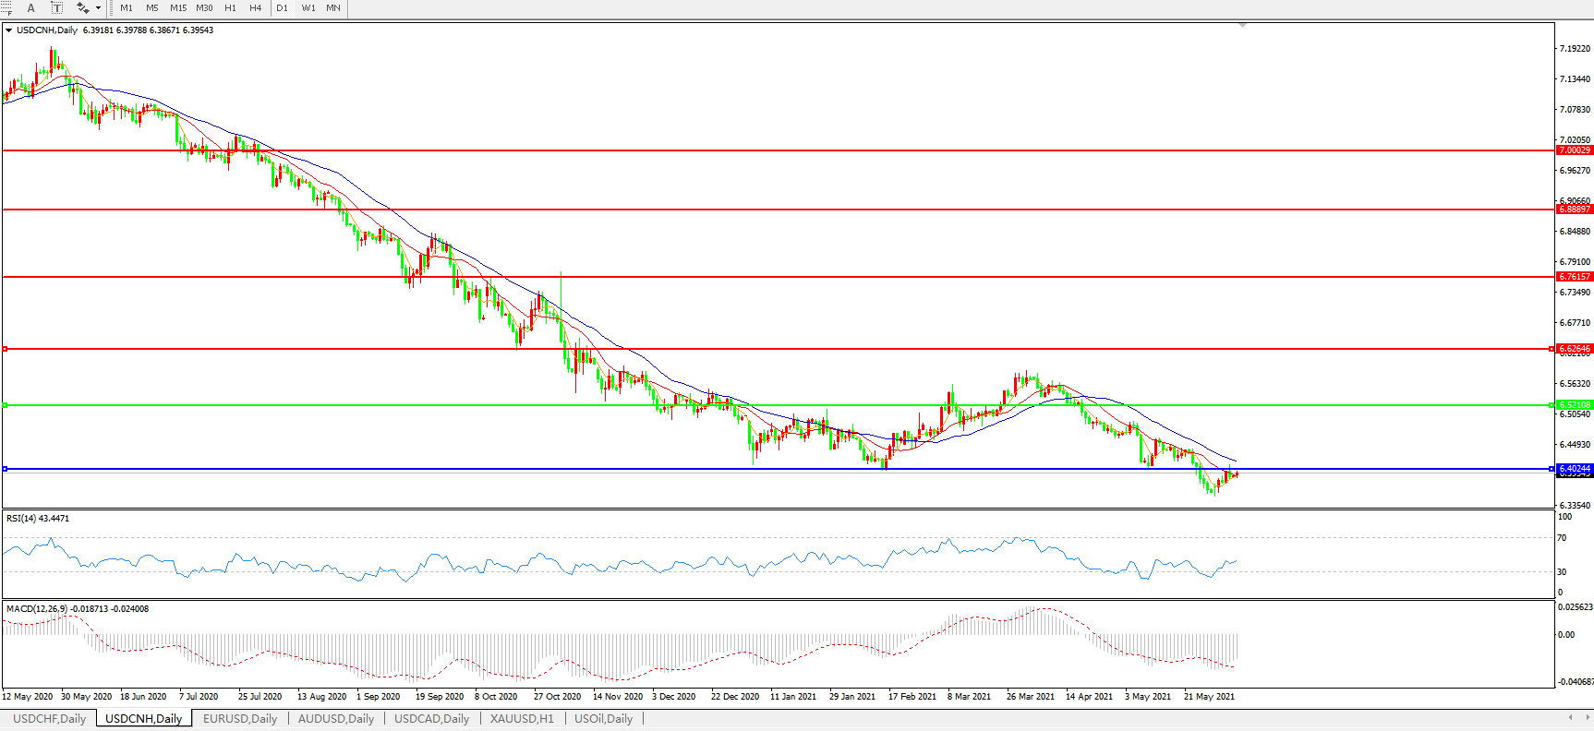Open the EURUSD,Daily chart tab

click(x=240, y=719)
